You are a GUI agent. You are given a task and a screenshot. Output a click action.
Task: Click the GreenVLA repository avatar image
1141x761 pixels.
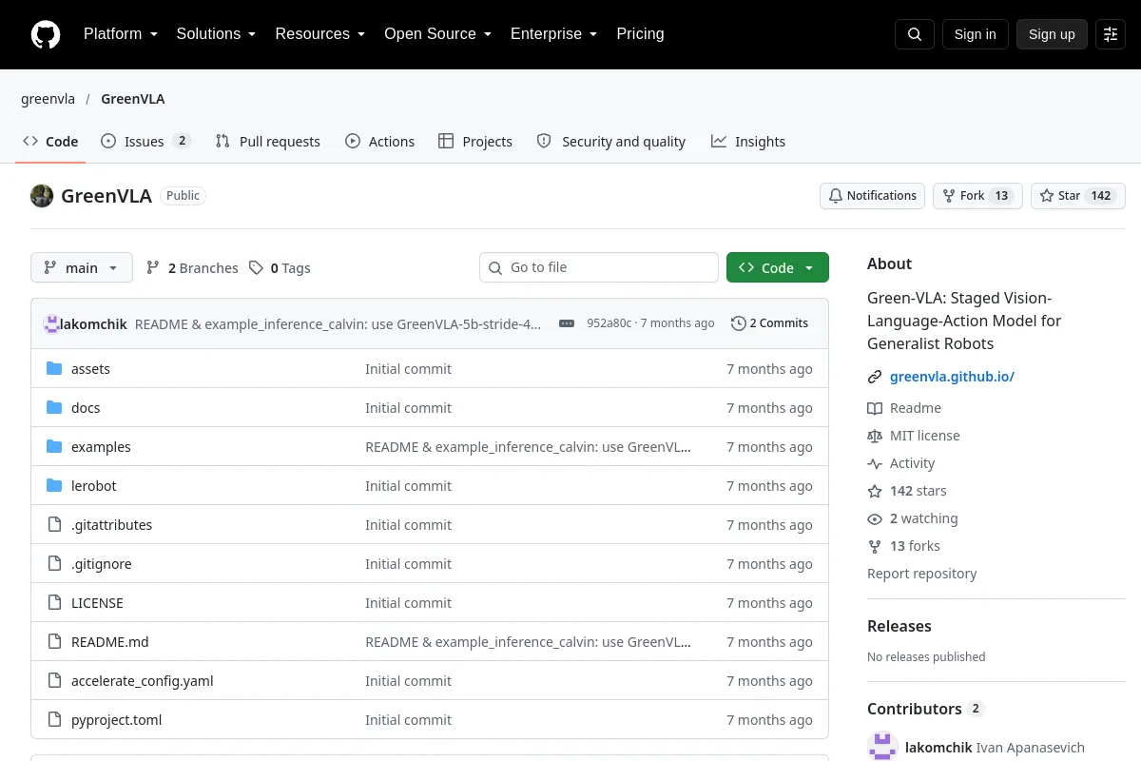point(42,196)
